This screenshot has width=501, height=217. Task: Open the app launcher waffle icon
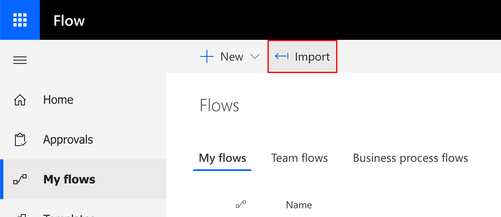(20, 20)
